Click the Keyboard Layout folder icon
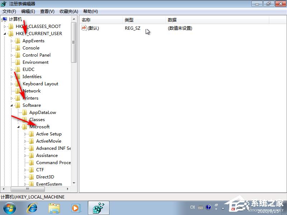 [x=18, y=84]
